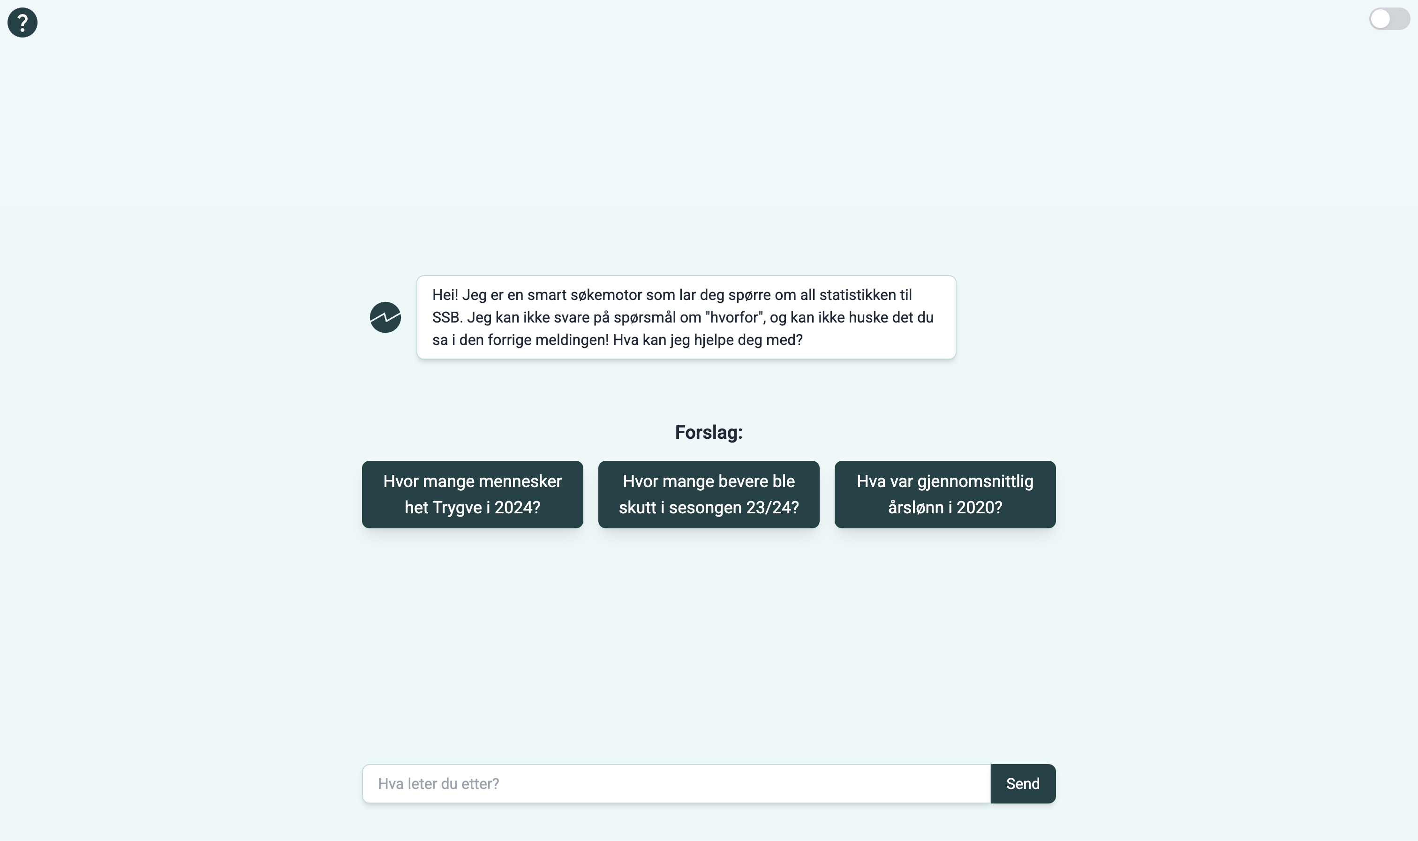Screen dimensions: 1418x841
Task: Place cursor in the search question box
Action: pos(676,784)
